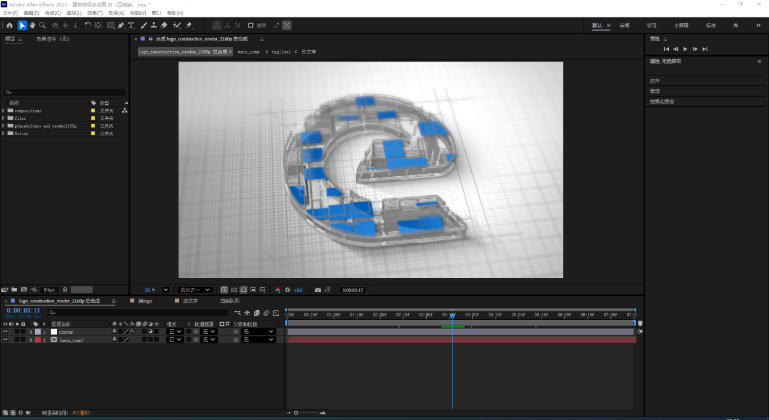
Task: Select the Puppet Pin tool
Action: tap(189, 25)
